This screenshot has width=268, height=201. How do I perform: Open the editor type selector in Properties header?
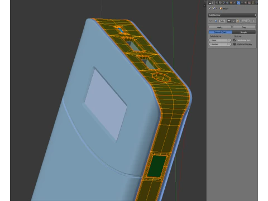(x=210, y=3)
